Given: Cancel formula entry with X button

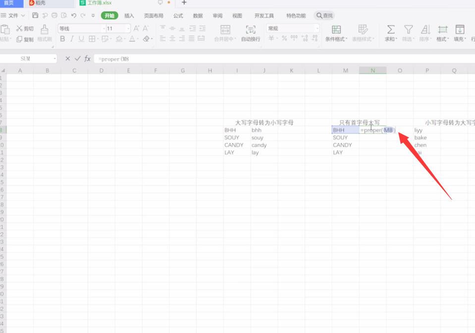Looking at the screenshot, I should click(x=67, y=58).
